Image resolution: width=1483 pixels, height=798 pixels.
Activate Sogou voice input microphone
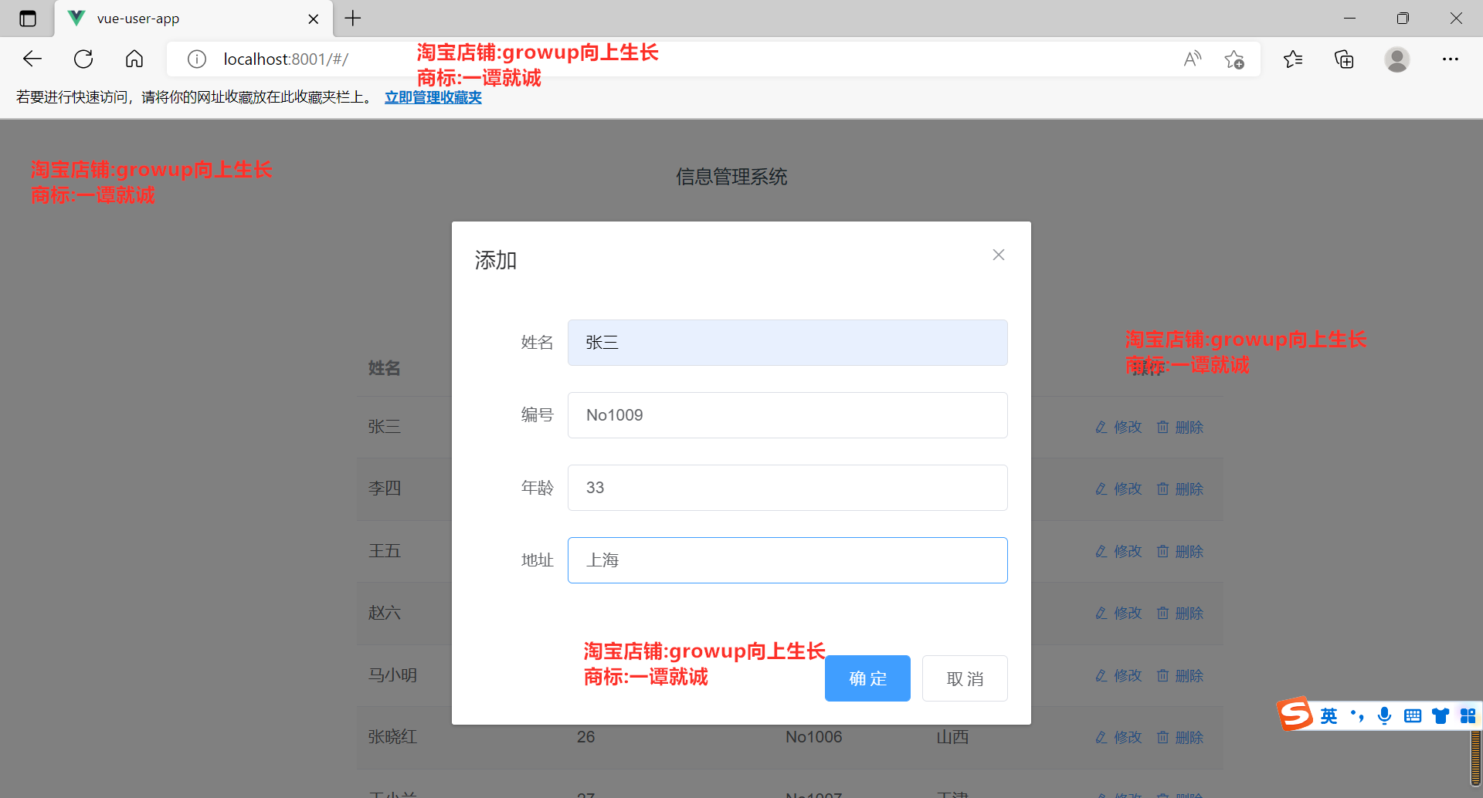(1384, 715)
